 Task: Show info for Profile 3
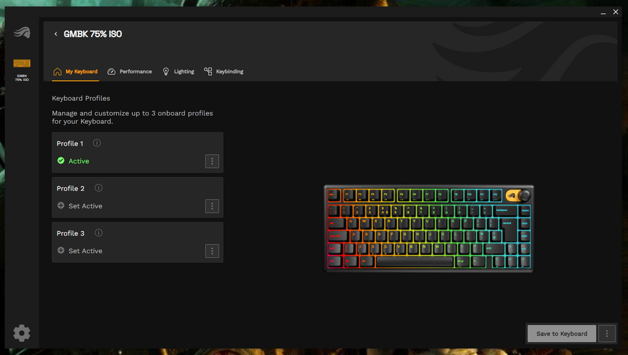tap(99, 233)
